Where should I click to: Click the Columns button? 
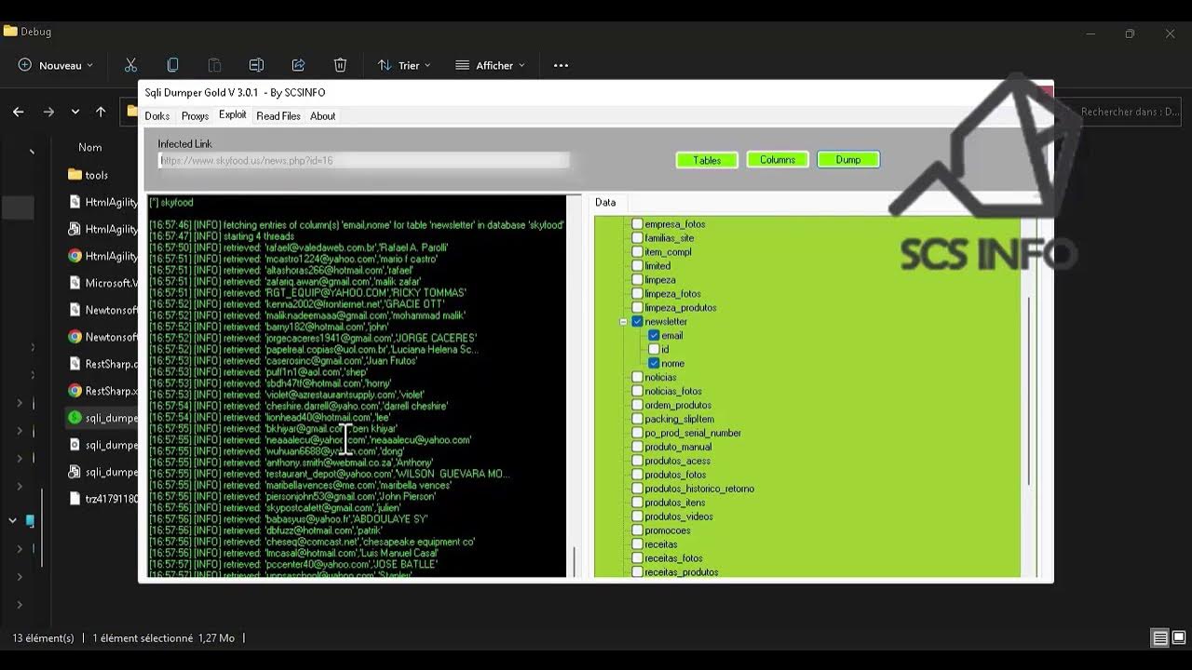(778, 160)
